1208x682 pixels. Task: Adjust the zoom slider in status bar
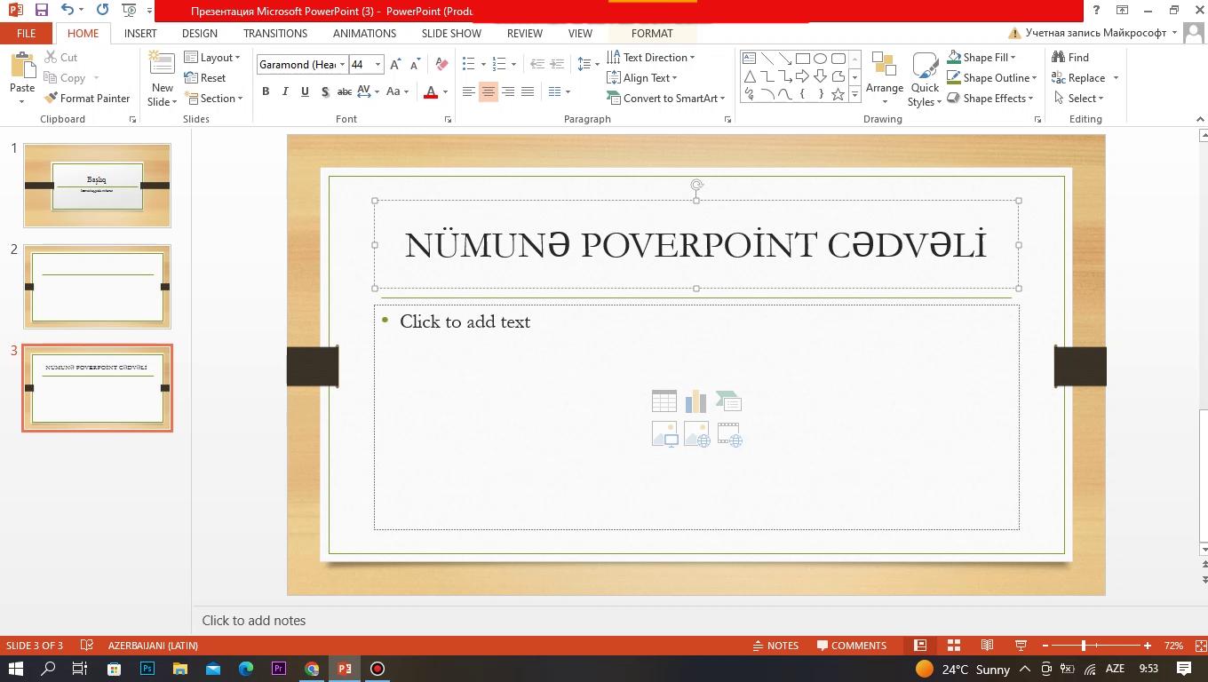pyautogui.click(x=1084, y=646)
